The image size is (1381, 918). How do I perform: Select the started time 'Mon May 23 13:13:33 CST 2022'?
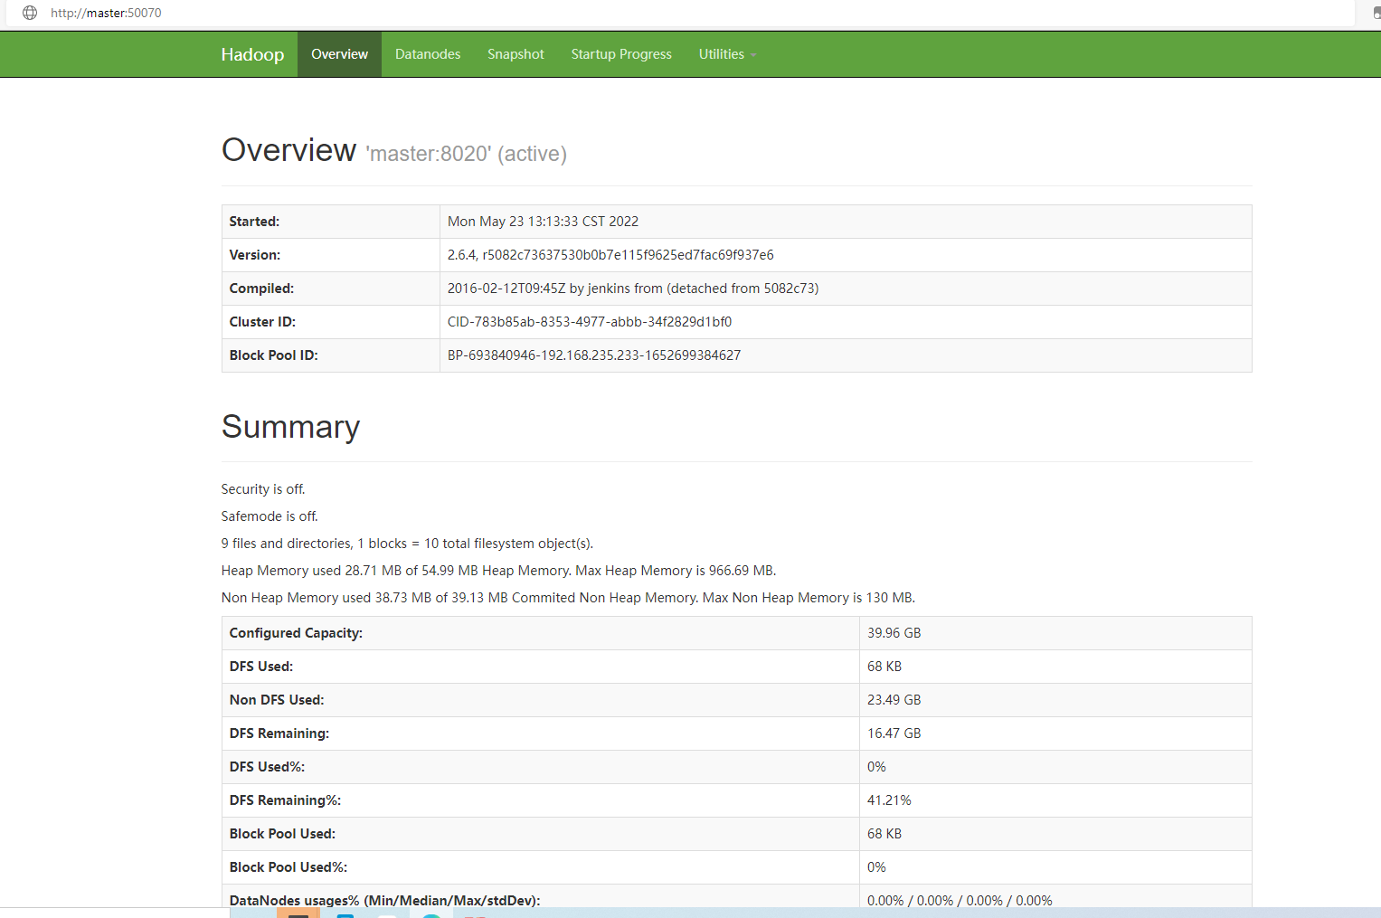click(x=543, y=222)
